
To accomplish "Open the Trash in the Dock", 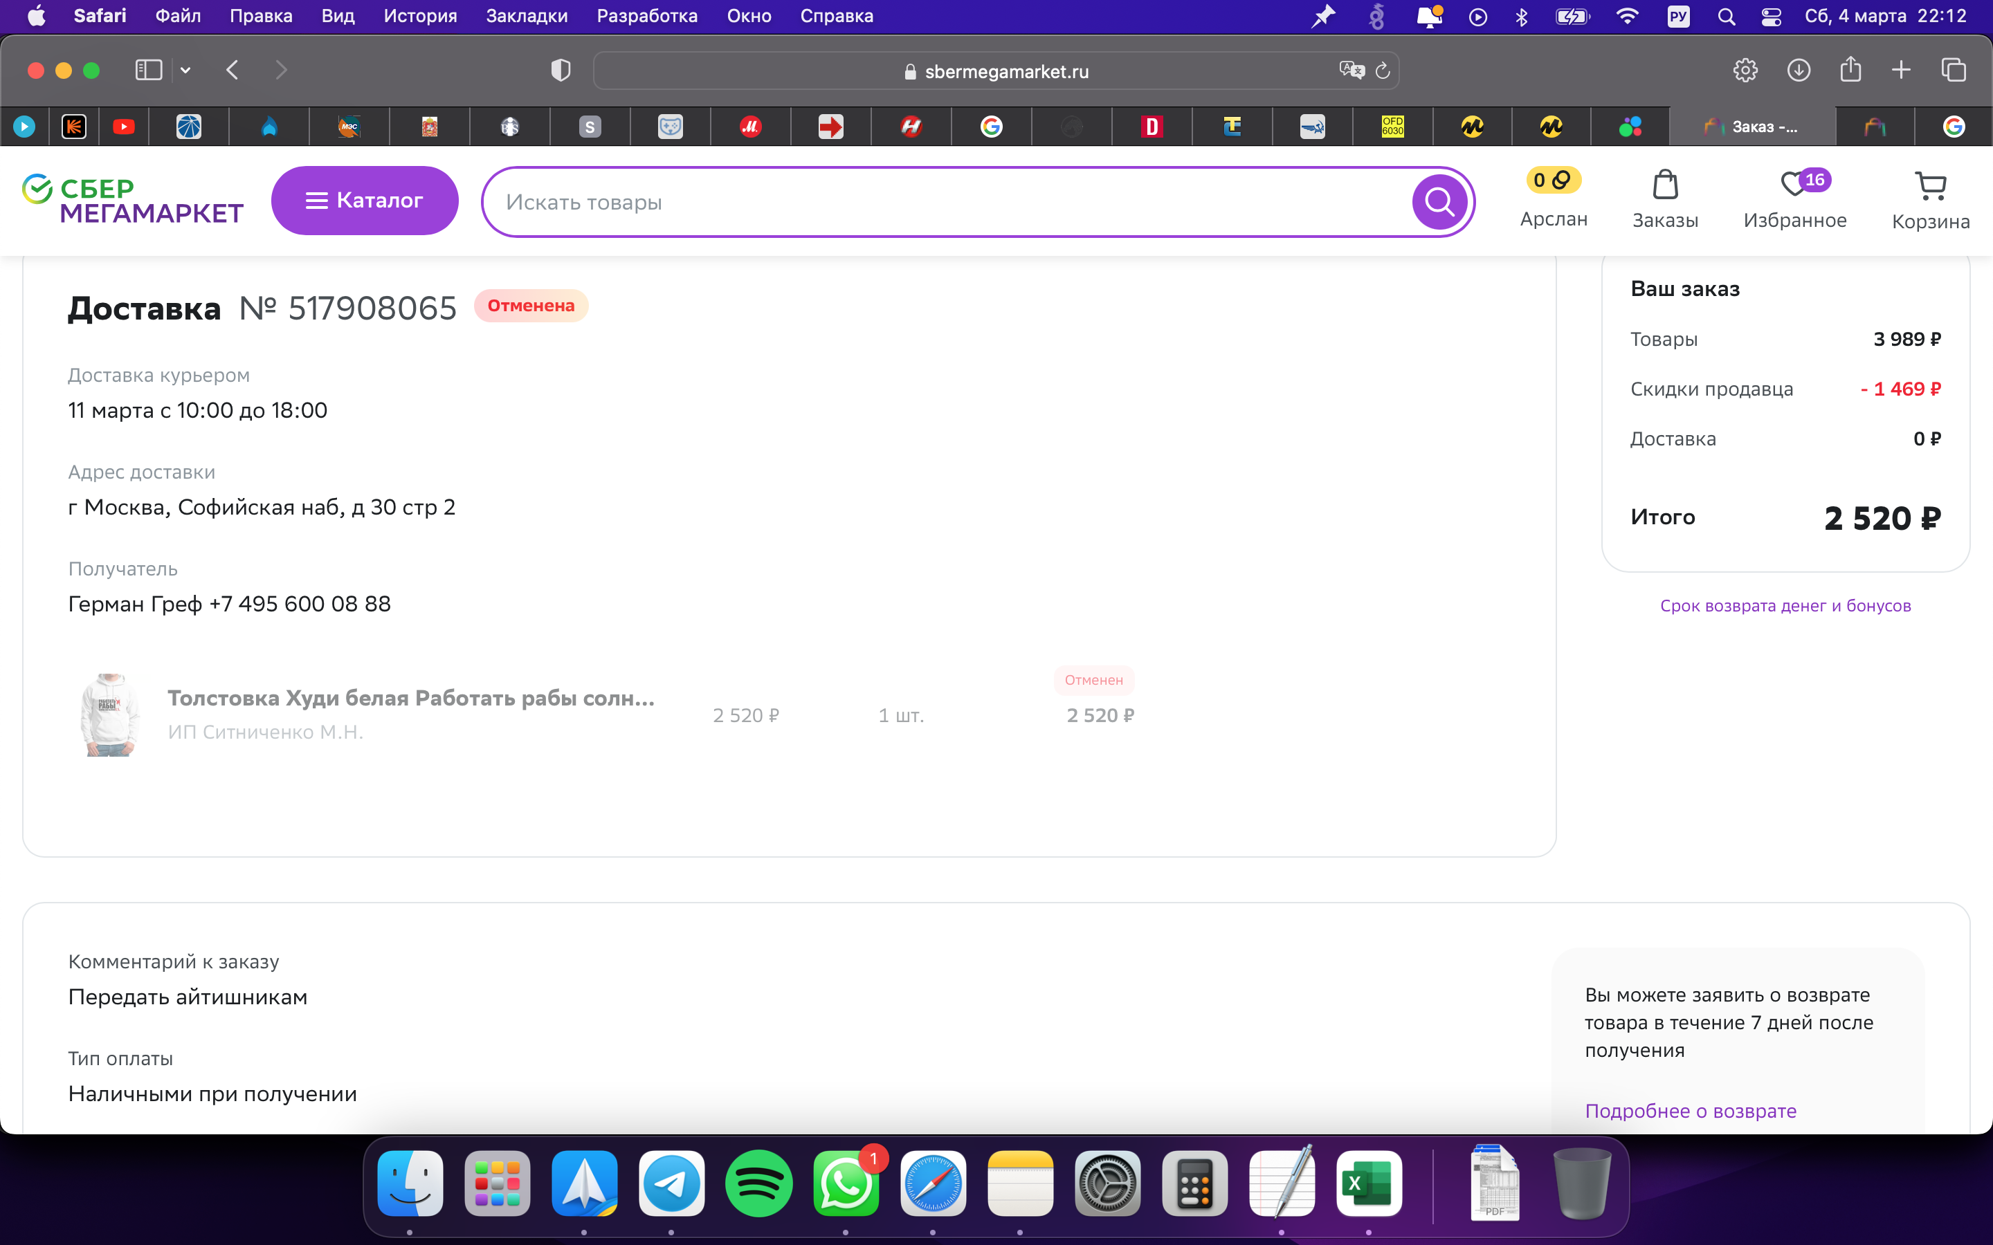I will 1582,1183.
